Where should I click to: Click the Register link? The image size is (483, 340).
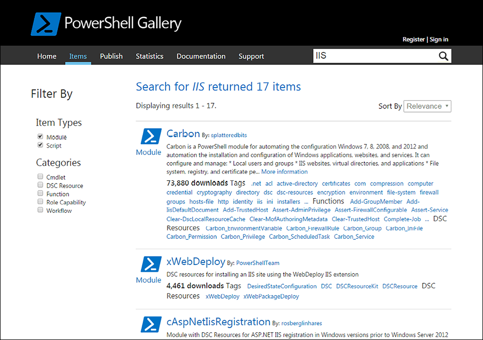coord(413,40)
